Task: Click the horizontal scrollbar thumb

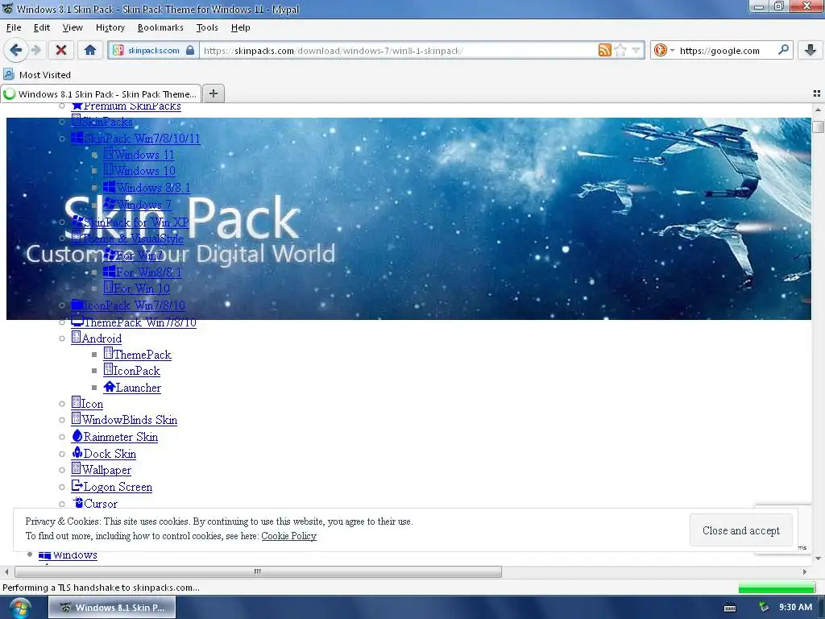Action: pos(258,571)
